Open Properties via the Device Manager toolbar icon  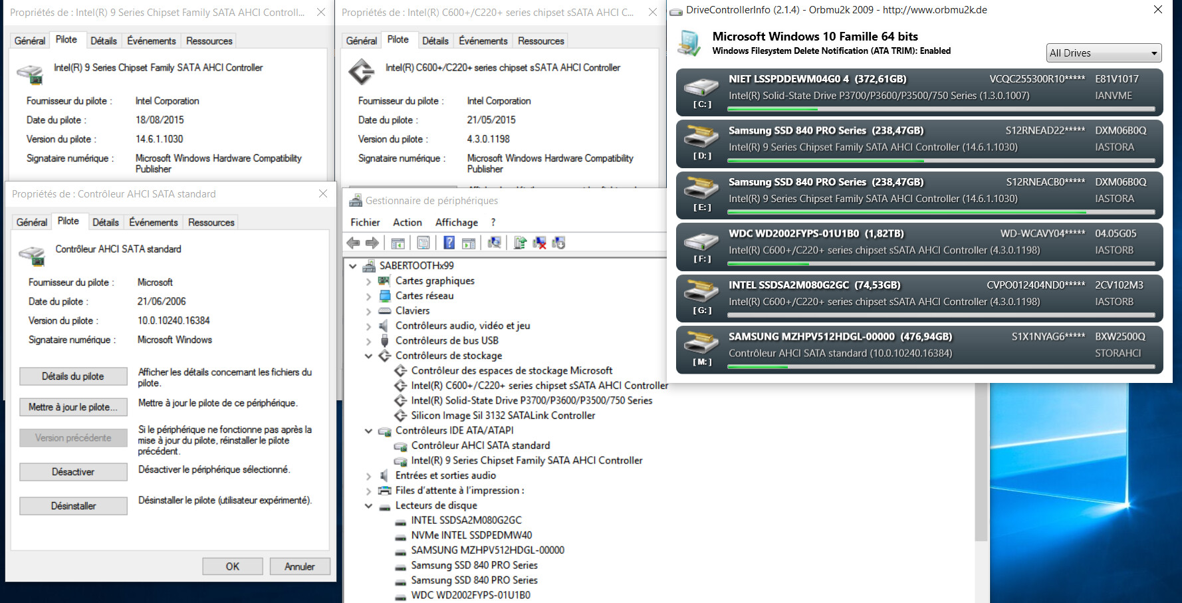(423, 243)
